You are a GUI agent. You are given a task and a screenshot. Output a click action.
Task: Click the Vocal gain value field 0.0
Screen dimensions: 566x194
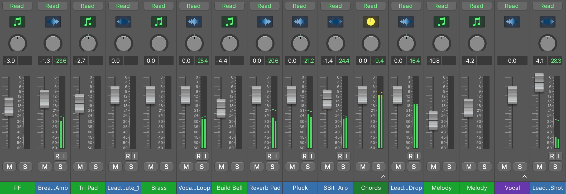click(x=512, y=61)
